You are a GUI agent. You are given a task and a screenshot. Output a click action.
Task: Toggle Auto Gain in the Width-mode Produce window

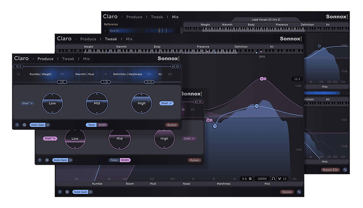coord(60,160)
